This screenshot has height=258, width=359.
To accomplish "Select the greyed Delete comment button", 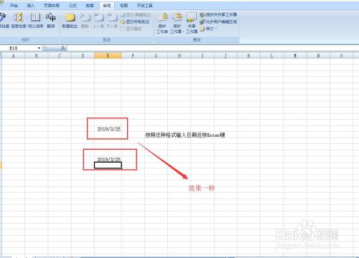I will (85, 20).
